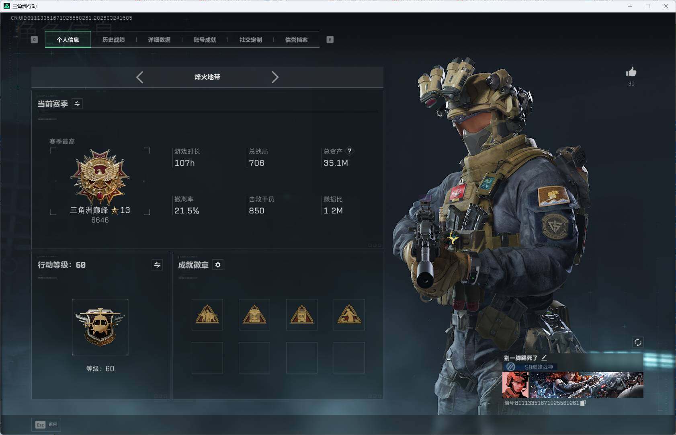The image size is (676, 435).
Task: Click the 行动等级: 60 heading
Action: pos(61,265)
